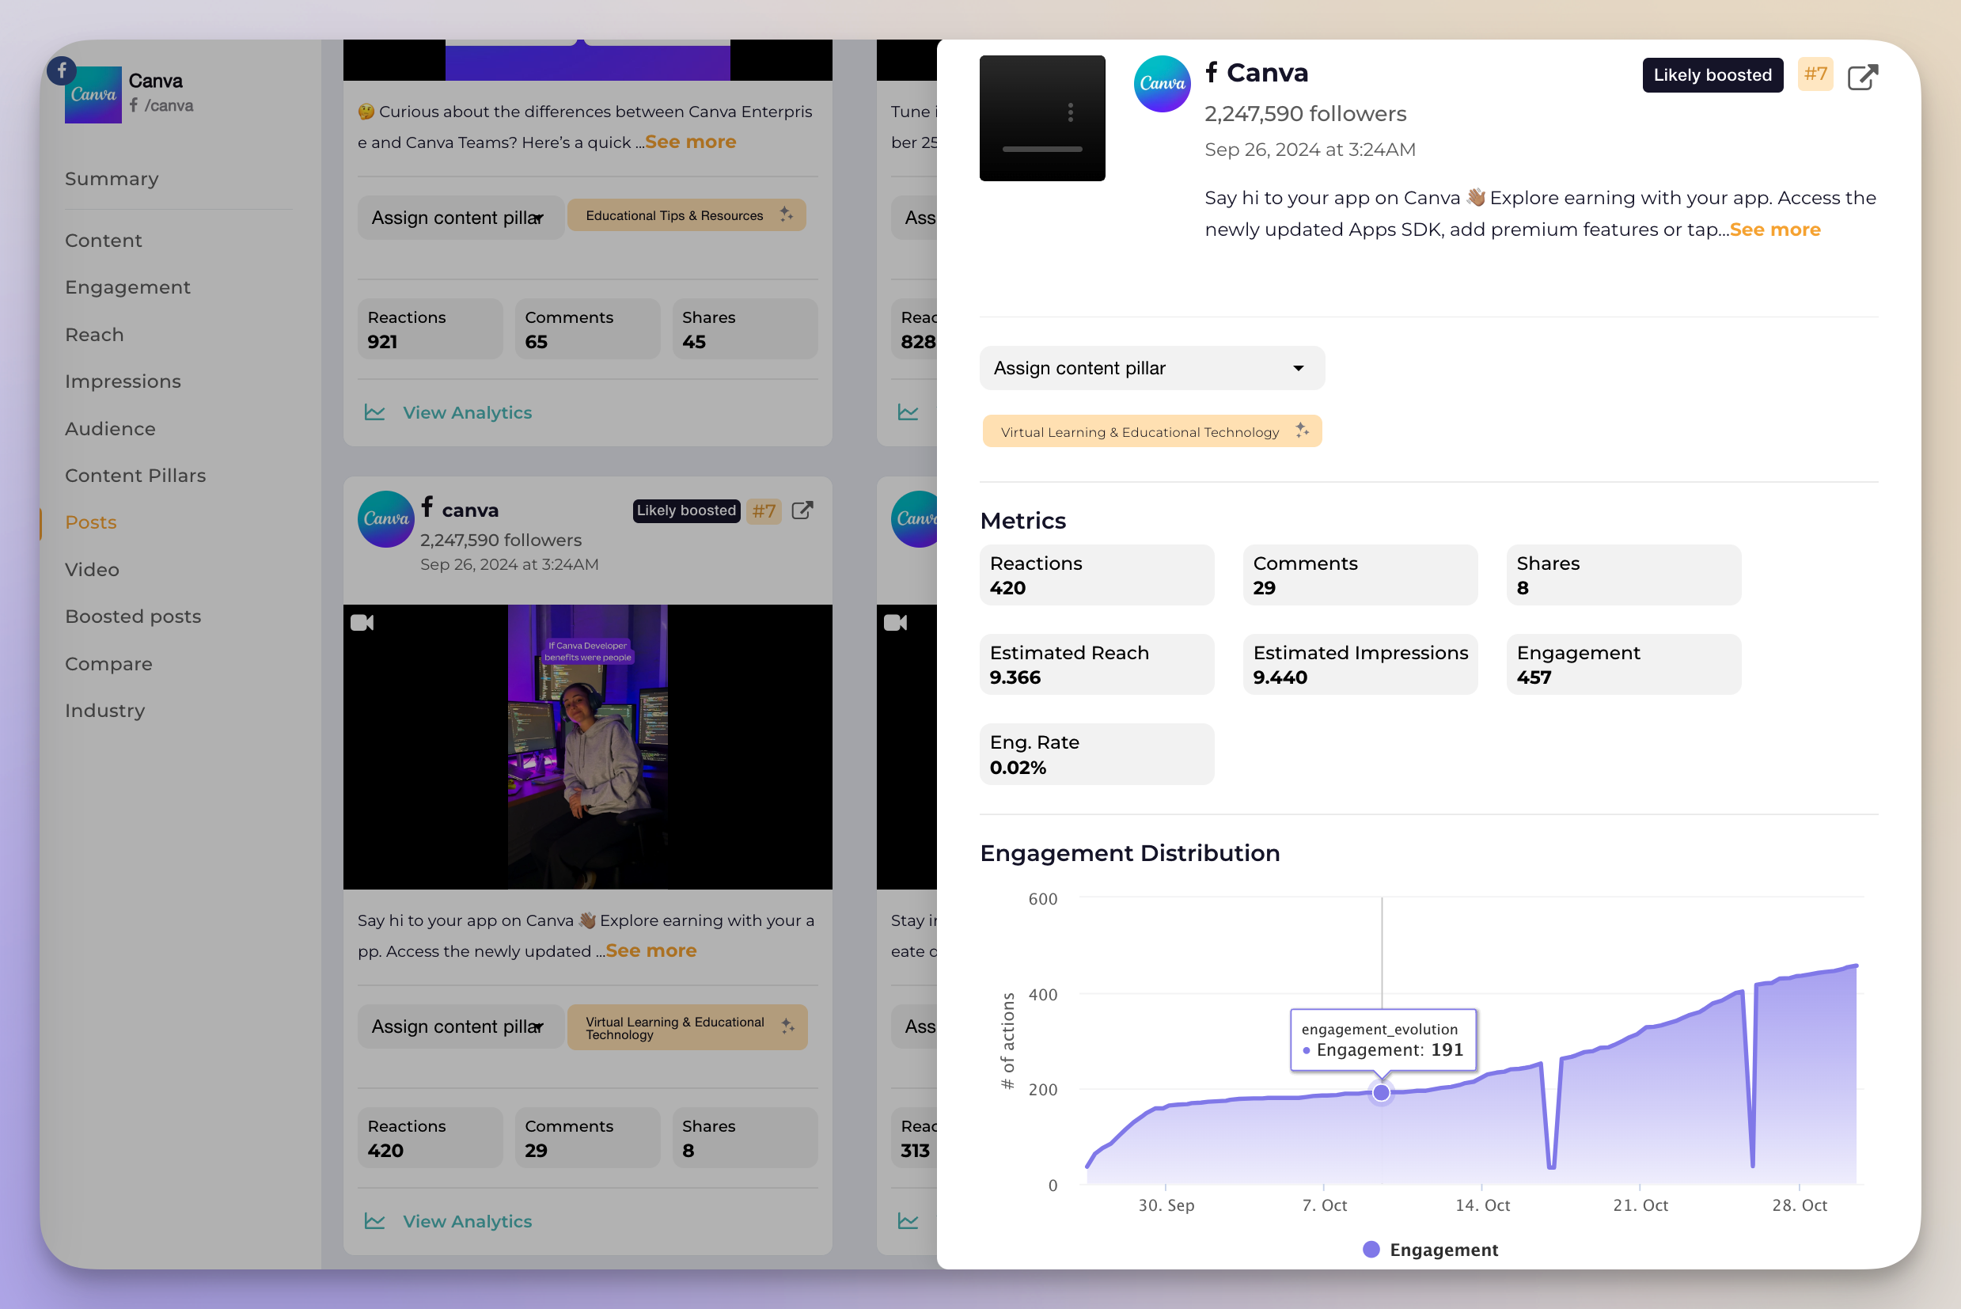Click the progress bar on dark video thumbnail
This screenshot has height=1309, width=1961.
1042,150
